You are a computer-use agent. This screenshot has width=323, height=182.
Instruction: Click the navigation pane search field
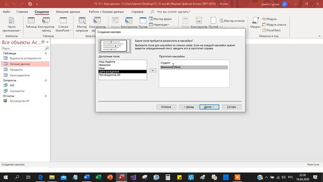coord(23,49)
